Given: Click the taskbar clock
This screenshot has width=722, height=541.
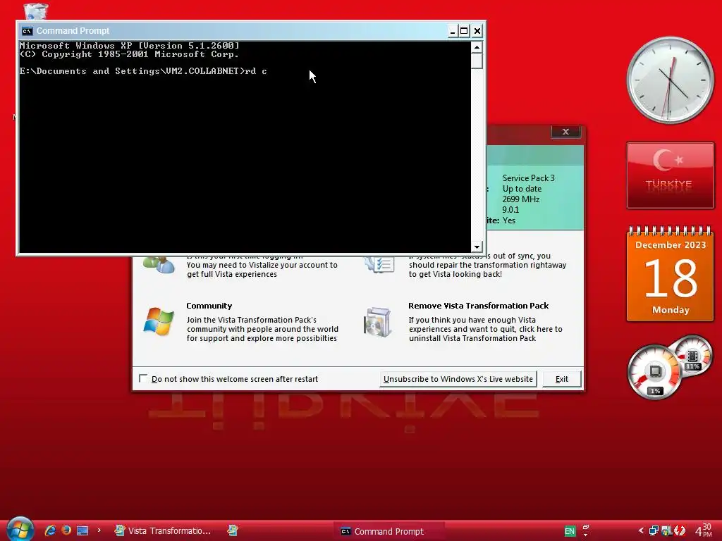Looking at the screenshot, I should pos(704,530).
